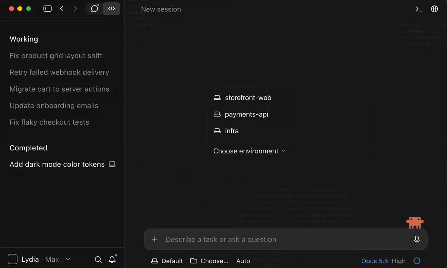Open the globe icon at top right
This screenshot has height=268, width=447.
[x=434, y=9]
